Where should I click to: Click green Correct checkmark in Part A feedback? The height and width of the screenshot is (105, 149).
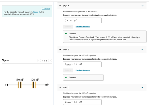point(66,33)
